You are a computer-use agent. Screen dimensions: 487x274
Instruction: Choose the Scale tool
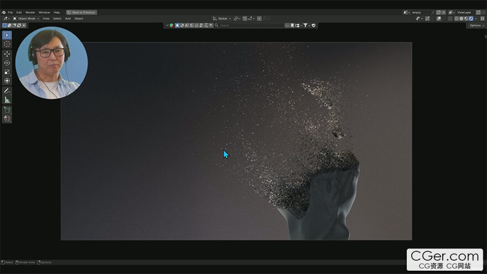(x=7, y=71)
